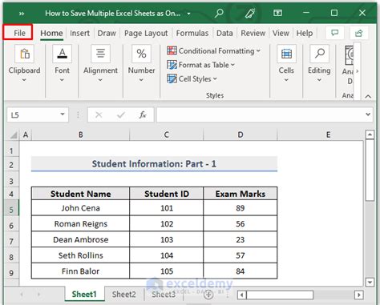Open the Format as Table dropdown

(201, 65)
